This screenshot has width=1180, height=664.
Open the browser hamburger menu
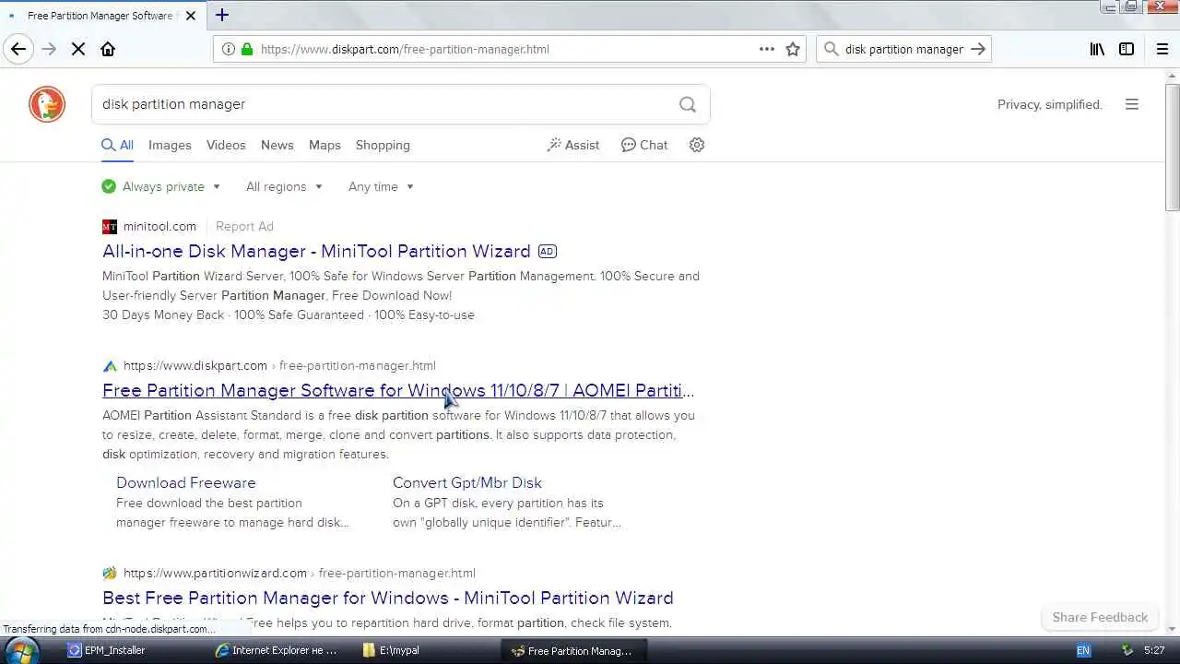pos(1162,49)
